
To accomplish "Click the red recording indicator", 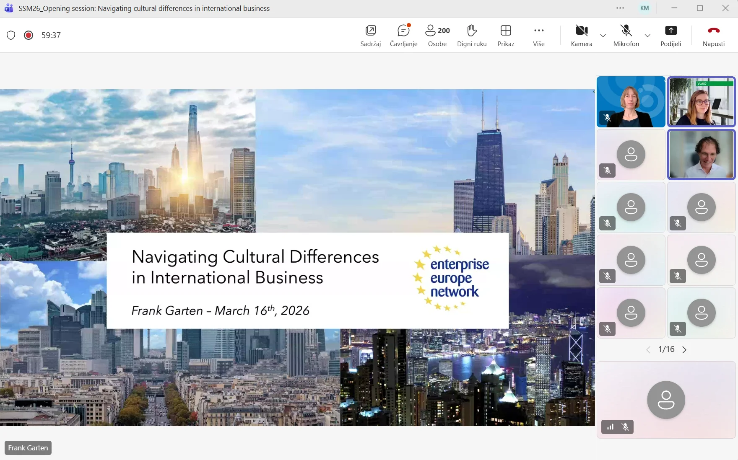I will click(x=29, y=35).
